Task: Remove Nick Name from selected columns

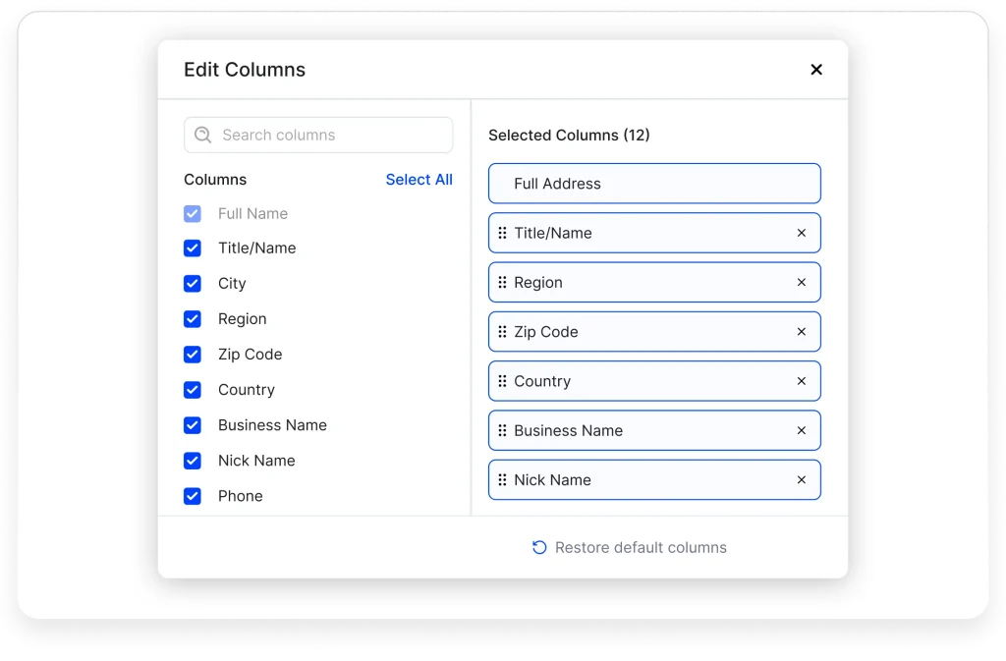Action: (802, 479)
